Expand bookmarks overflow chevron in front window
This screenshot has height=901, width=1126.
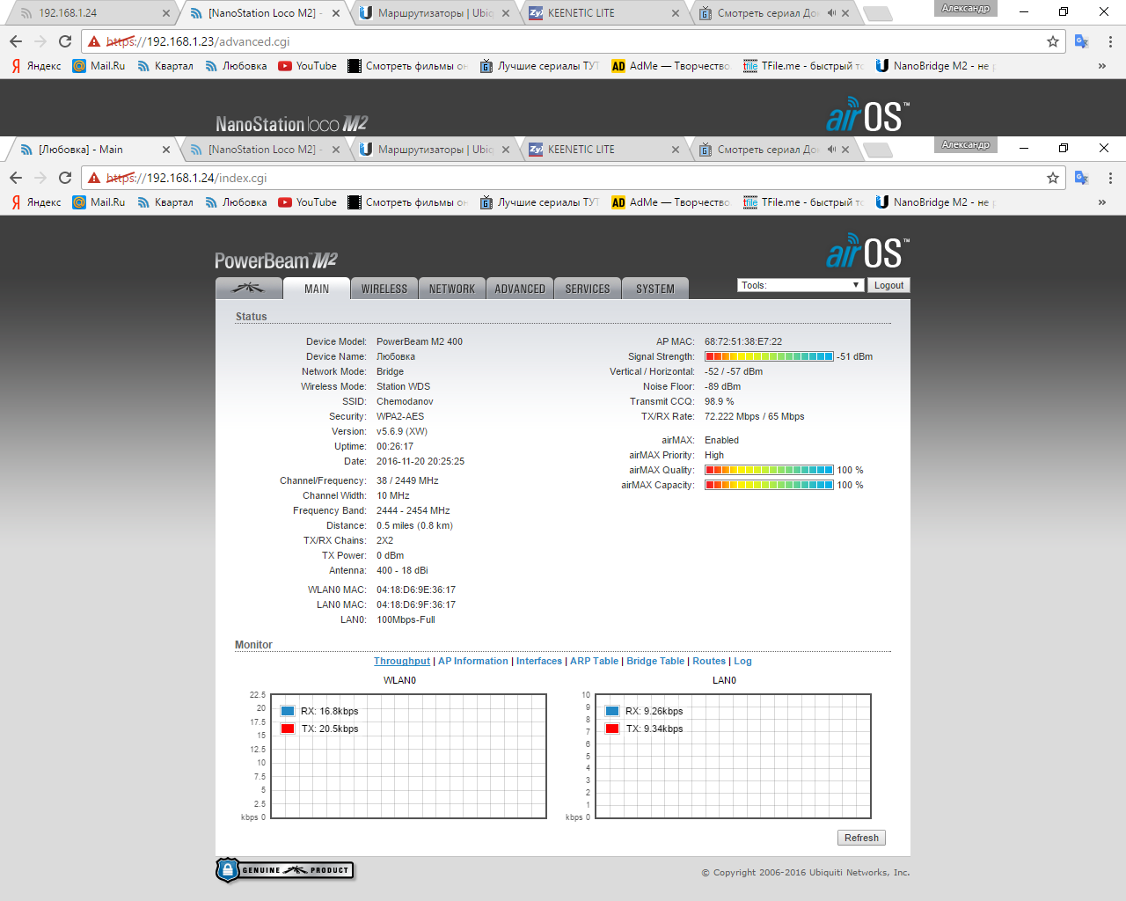click(x=1101, y=202)
